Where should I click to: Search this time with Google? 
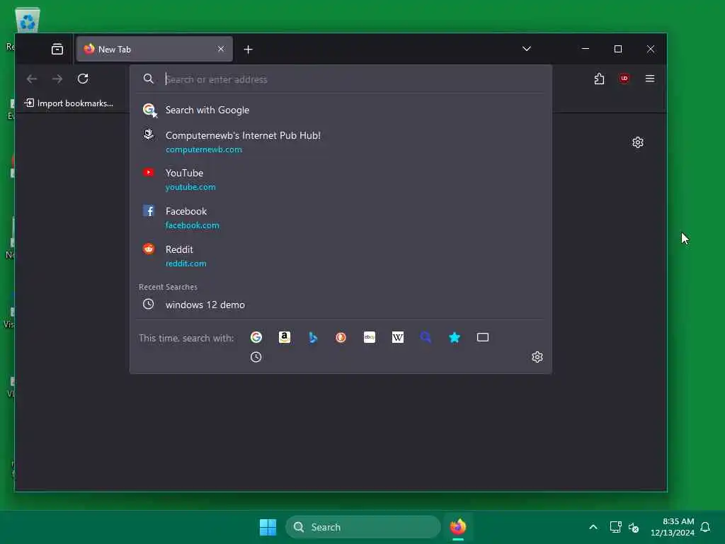pos(256,337)
